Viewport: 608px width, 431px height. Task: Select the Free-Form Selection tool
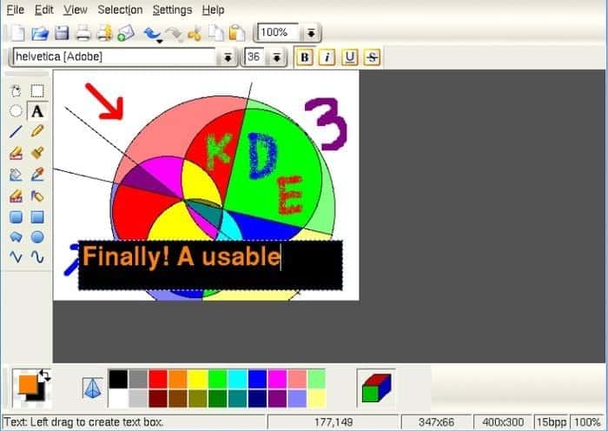coord(16,91)
